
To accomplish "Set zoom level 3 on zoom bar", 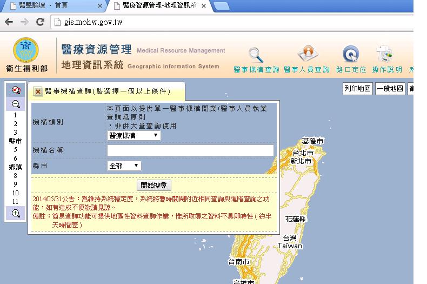I will point(16,133).
